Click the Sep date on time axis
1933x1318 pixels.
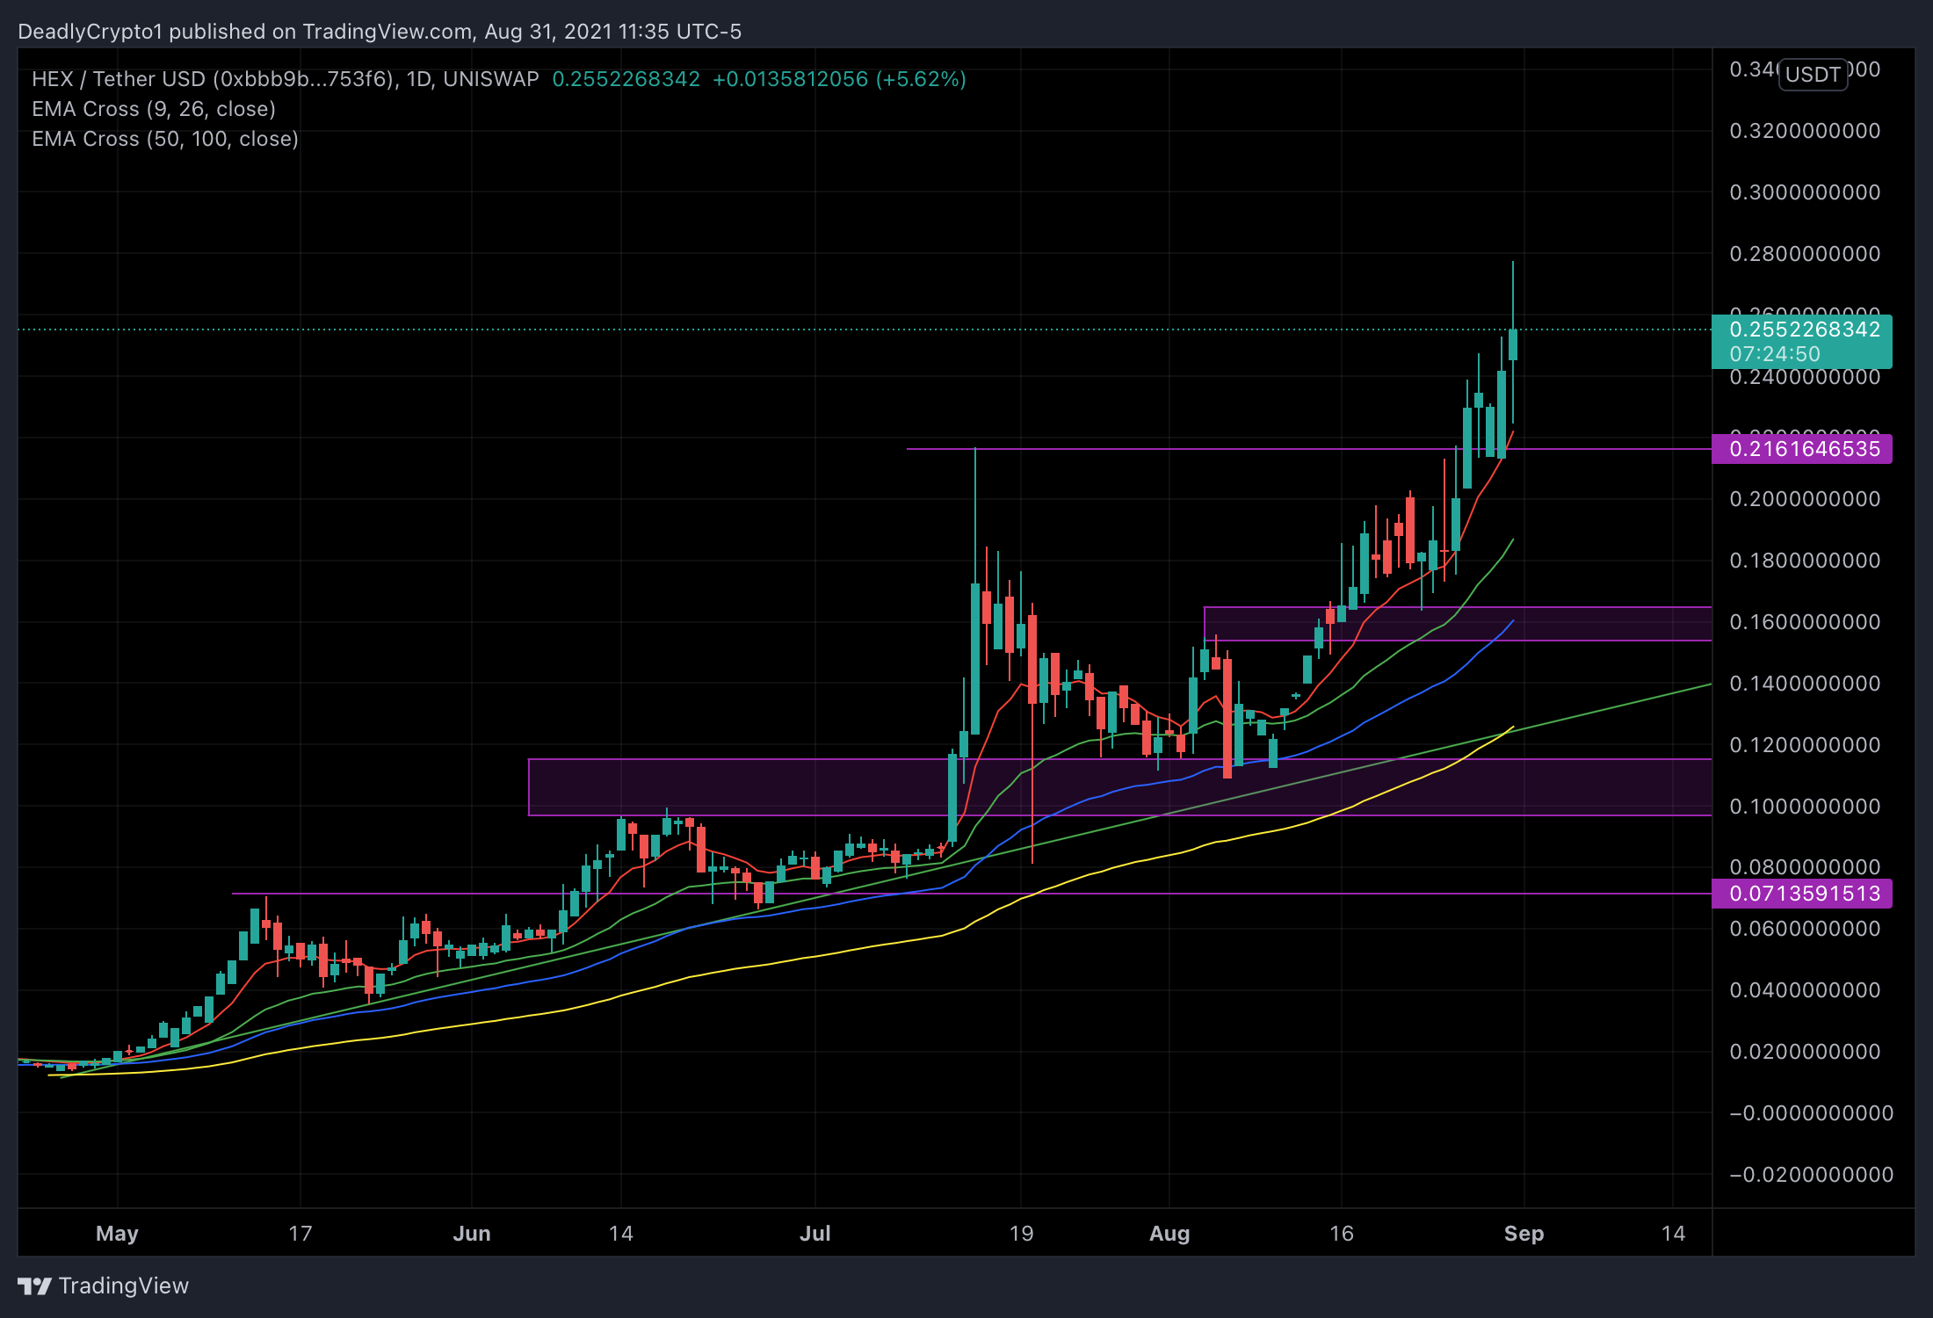(1524, 1234)
